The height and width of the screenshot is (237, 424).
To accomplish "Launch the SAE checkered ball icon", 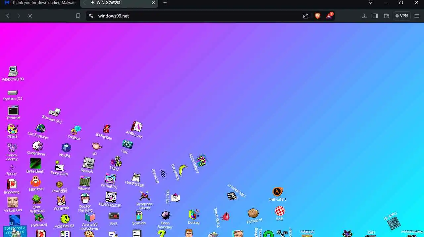I will click(280, 211).
